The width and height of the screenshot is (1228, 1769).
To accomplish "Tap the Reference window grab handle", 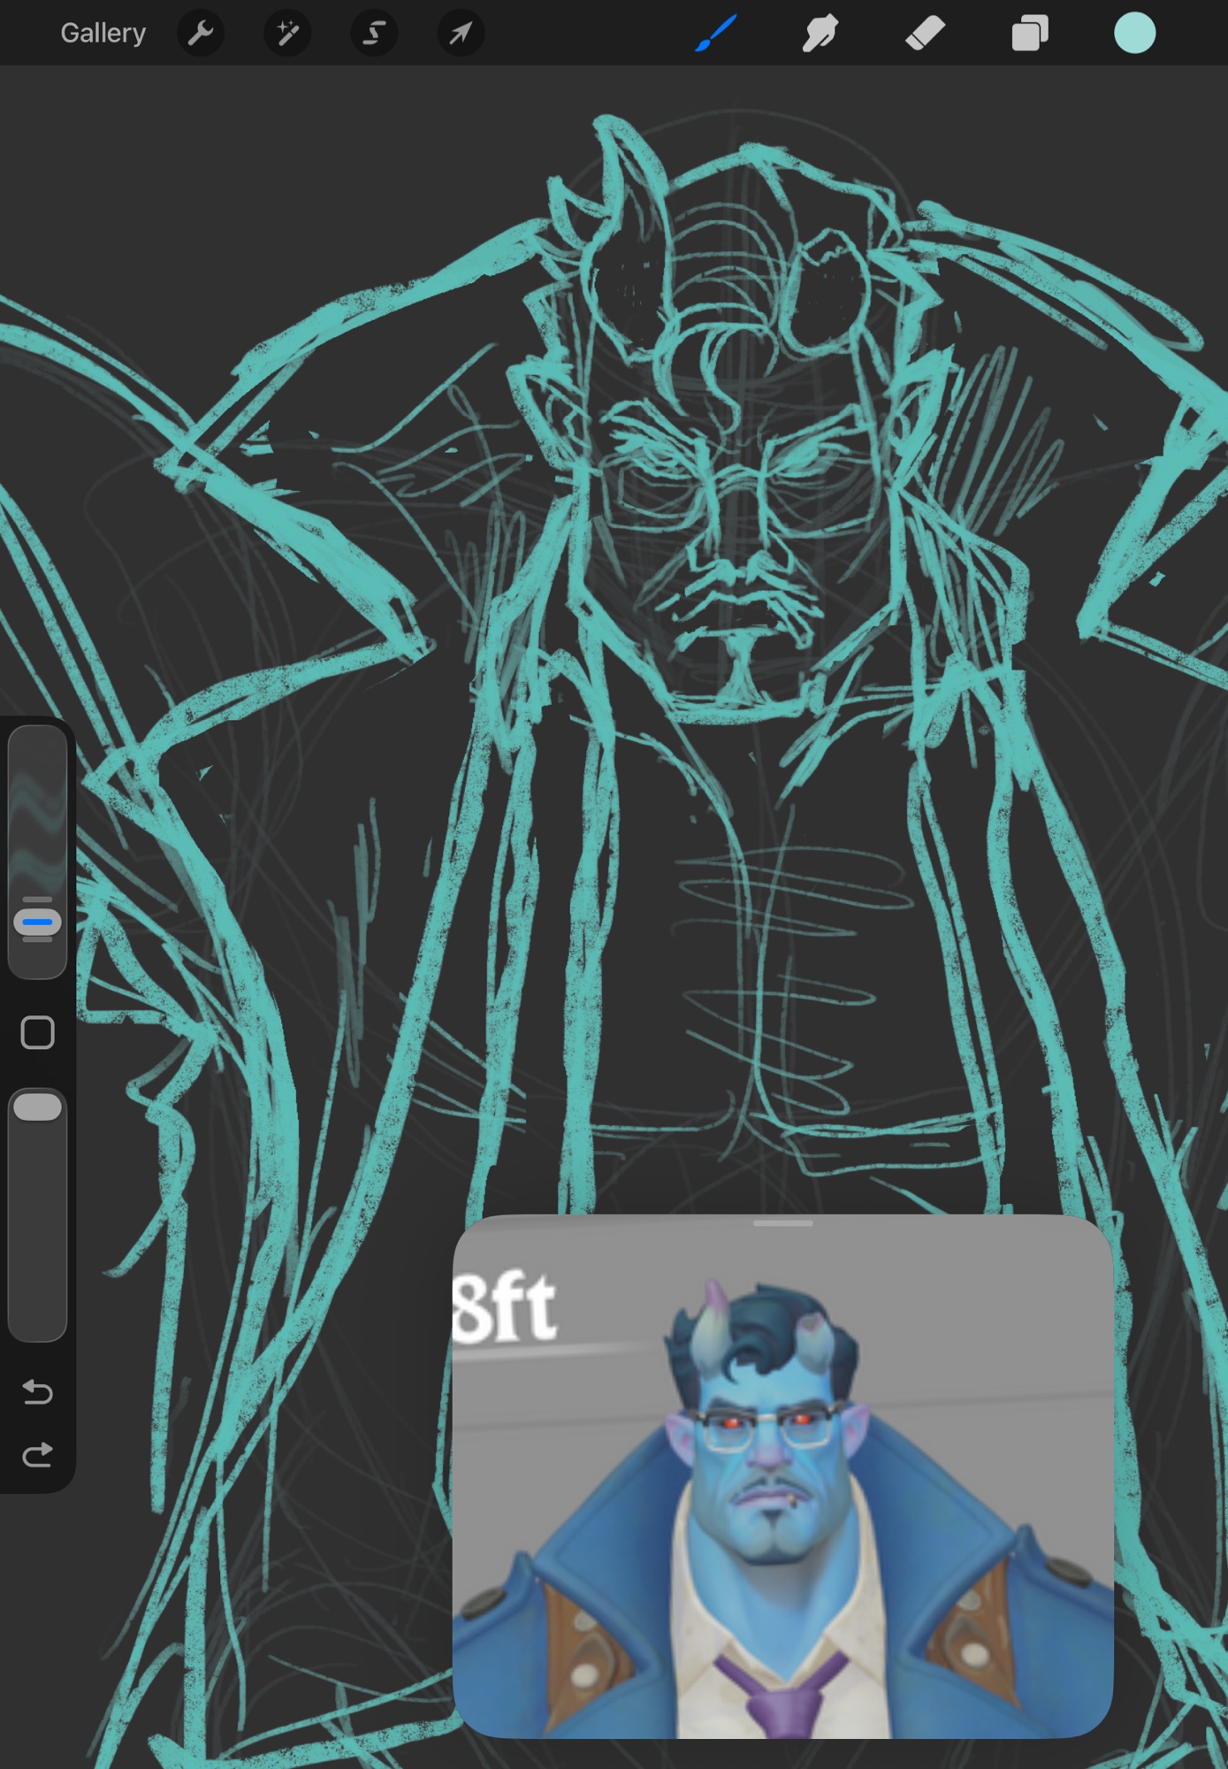I will tap(782, 1223).
